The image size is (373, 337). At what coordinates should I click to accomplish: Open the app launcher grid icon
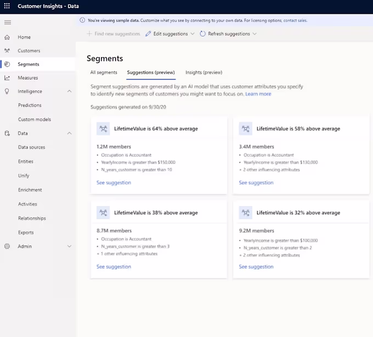tap(7, 6)
